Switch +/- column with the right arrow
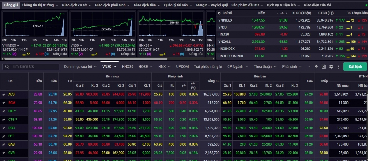 tap(286, 13)
